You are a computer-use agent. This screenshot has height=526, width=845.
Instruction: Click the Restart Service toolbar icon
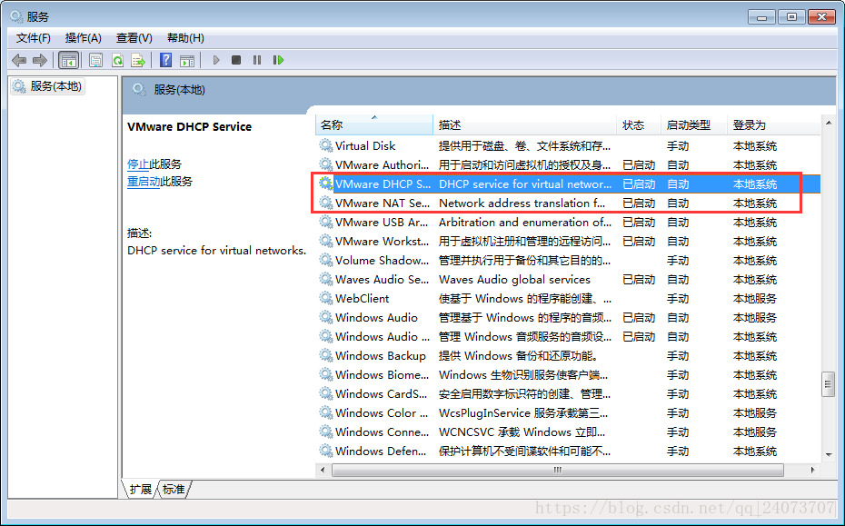[278, 60]
